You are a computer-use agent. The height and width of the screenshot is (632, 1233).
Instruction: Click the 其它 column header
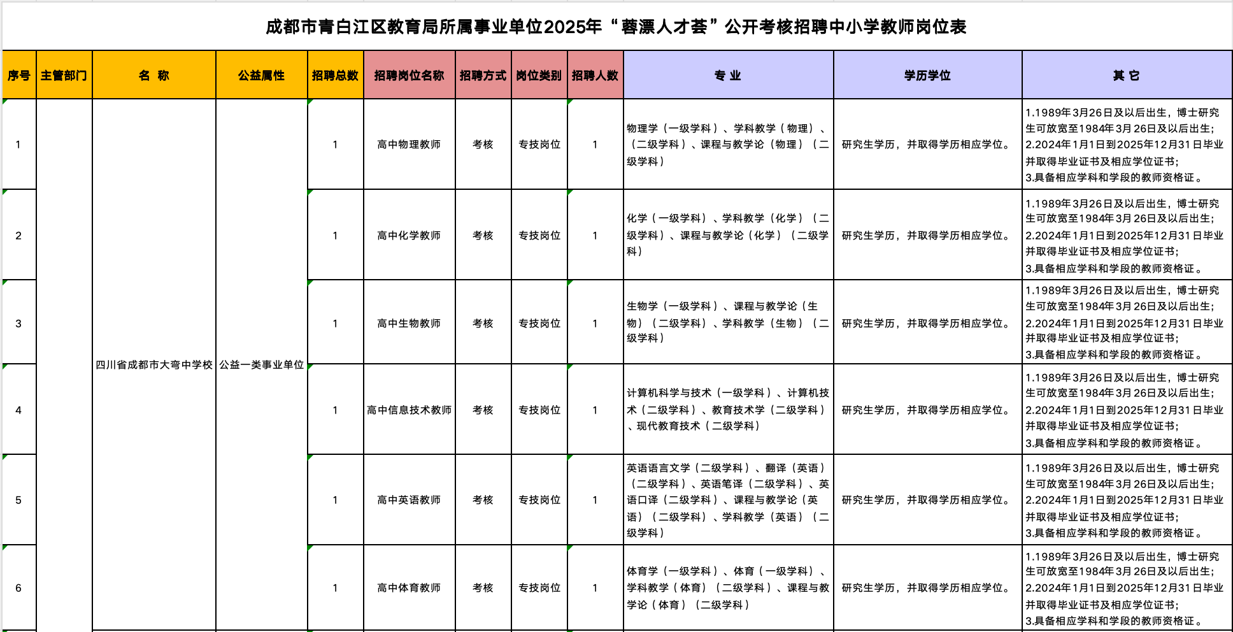(x=1126, y=75)
